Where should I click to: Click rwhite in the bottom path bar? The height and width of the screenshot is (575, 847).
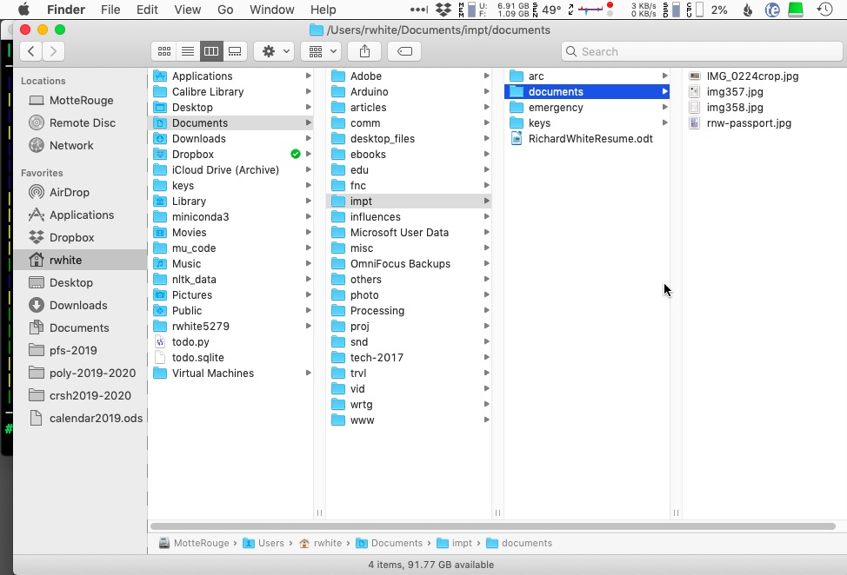tap(327, 543)
